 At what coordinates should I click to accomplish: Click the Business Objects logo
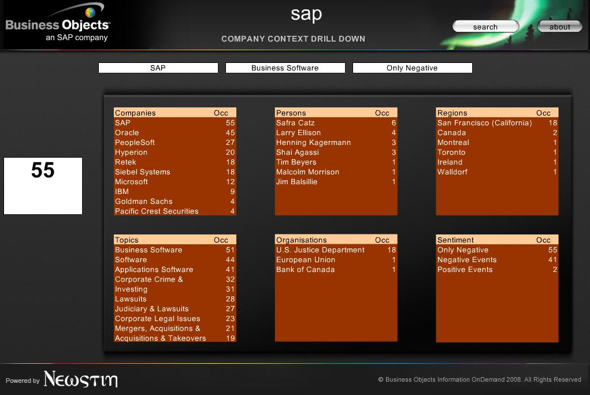[58, 23]
